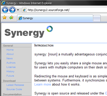Open the Future sidebar link

(10, 76)
